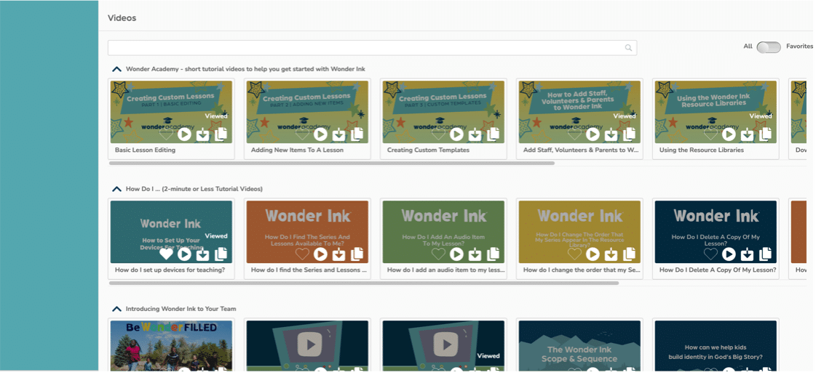816x375 pixels.
Task: Favorite the Using the Resource Libraries video
Action: click(710, 134)
